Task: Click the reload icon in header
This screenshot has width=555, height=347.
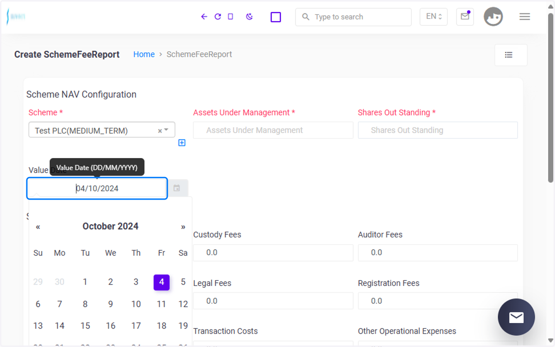Action: coord(217,17)
